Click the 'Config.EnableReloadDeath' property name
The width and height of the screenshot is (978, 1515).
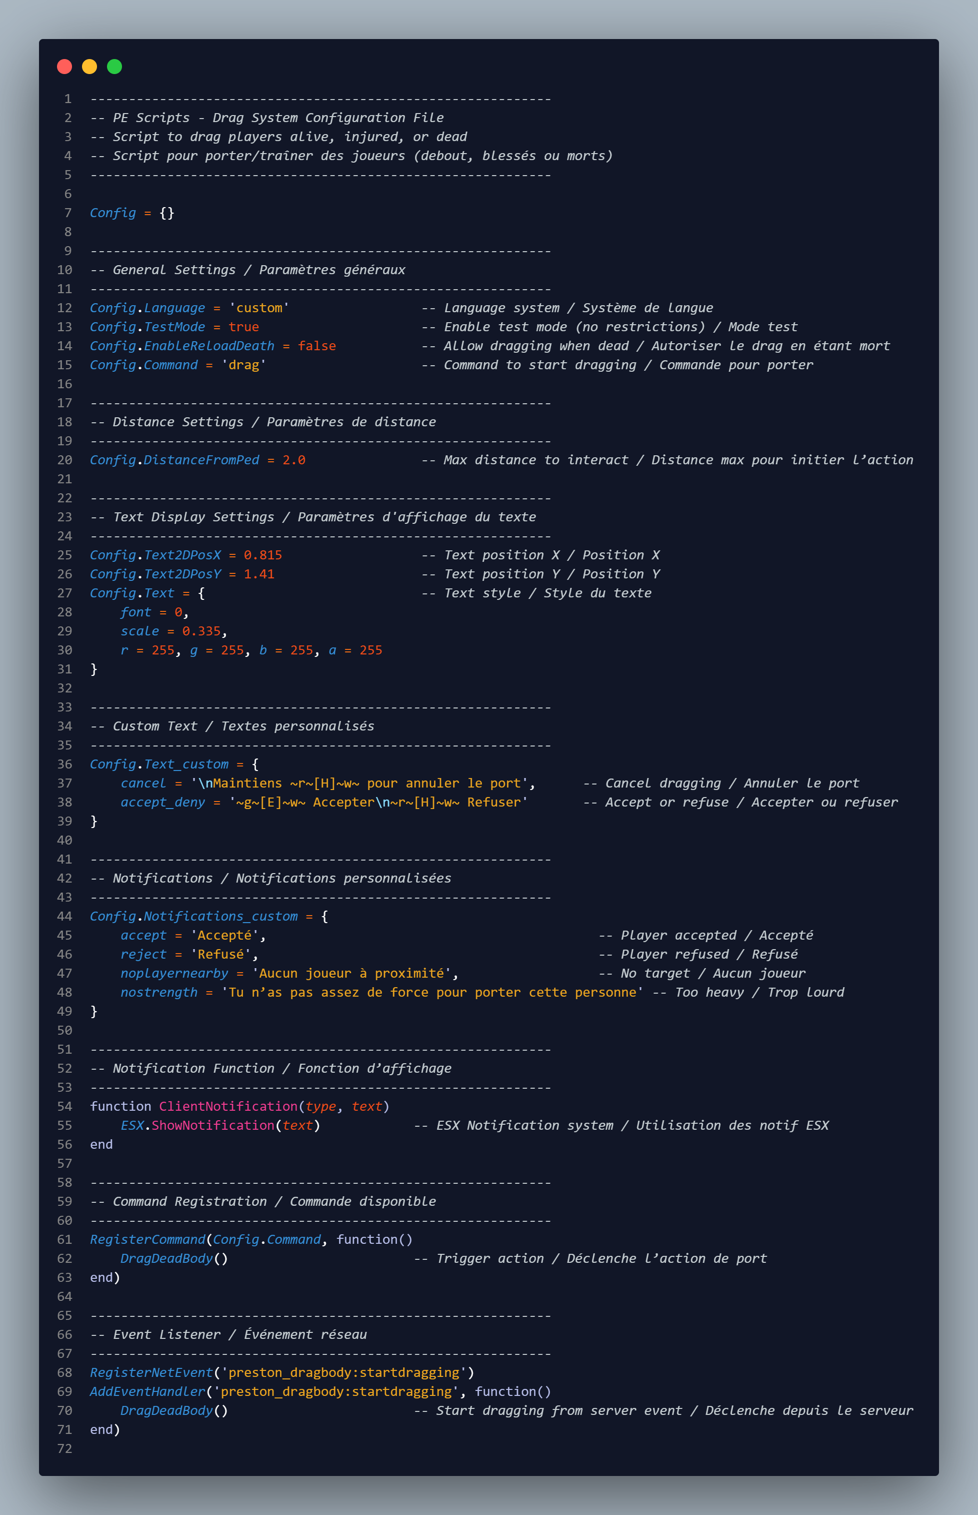pyautogui.click(x=182, y=346)
